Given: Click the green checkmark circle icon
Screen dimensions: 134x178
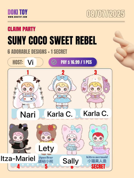Looking at the screenshot, I should 54,62.
